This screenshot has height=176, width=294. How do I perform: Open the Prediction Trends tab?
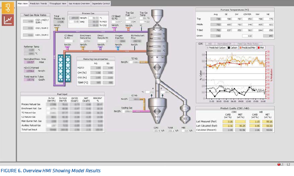(38, 4)
